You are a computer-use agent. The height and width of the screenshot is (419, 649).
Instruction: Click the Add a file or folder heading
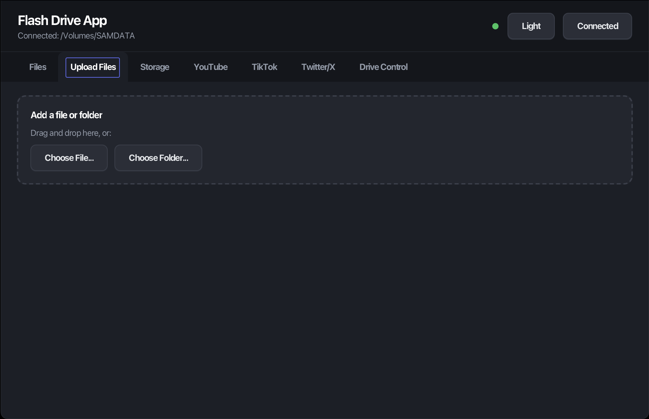coord(66,115)
